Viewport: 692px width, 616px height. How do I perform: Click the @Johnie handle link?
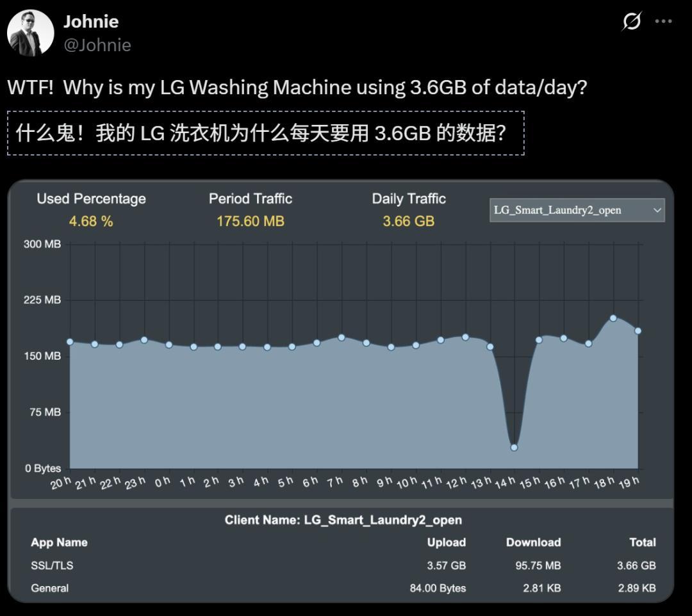pyautogui.click(x=97, y=45)
